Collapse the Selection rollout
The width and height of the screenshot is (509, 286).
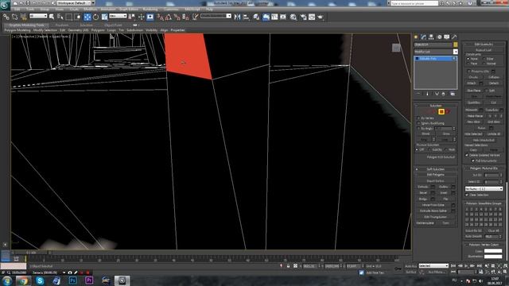click(435, 106)
